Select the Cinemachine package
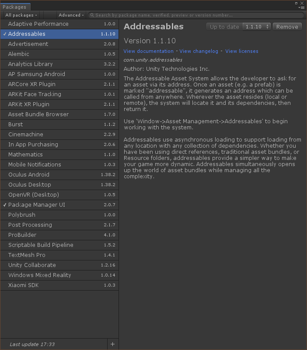This screenshot has width=307, height=350. point(59,135)
